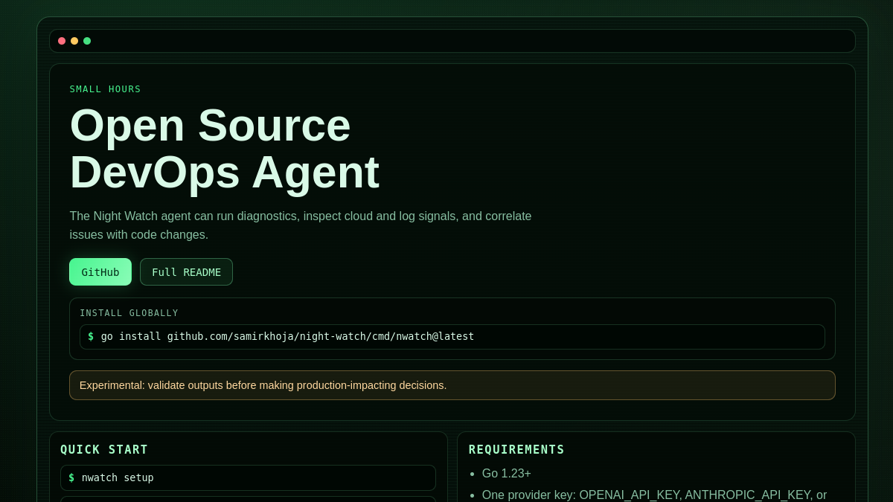Click the yellow window dot
The height and width of the screenshot is (502, 893).
[74, 41]
